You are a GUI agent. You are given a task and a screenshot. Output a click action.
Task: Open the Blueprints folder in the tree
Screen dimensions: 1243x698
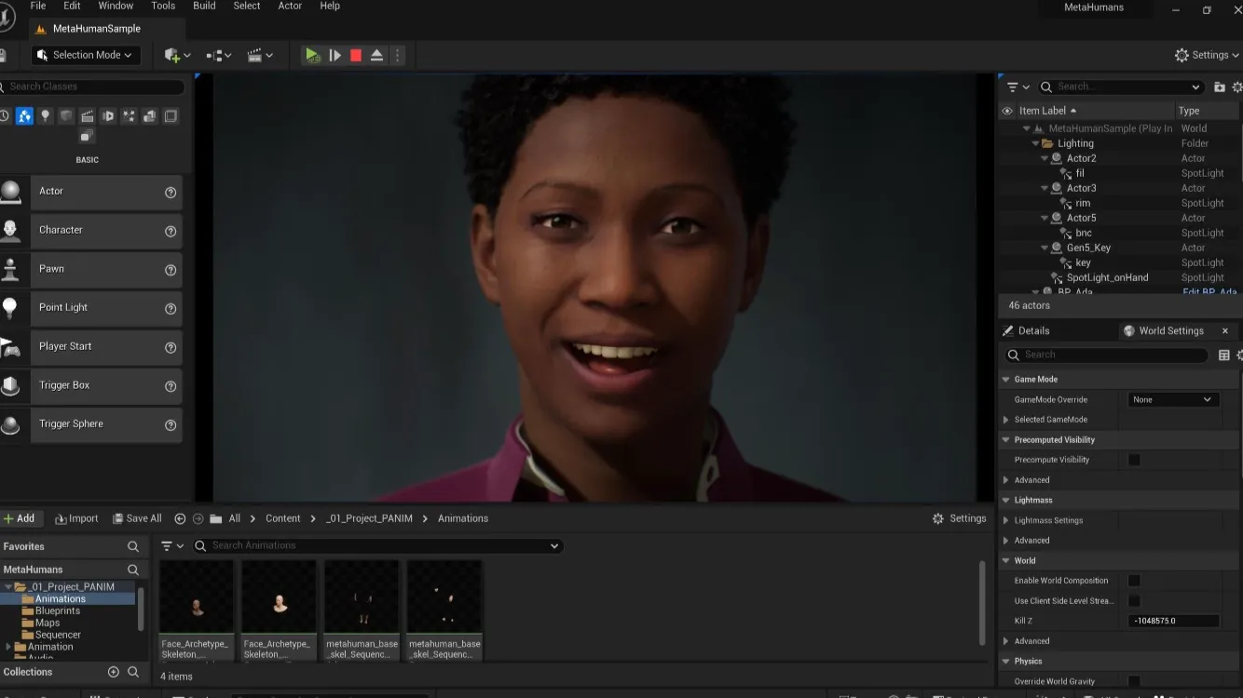58,611
